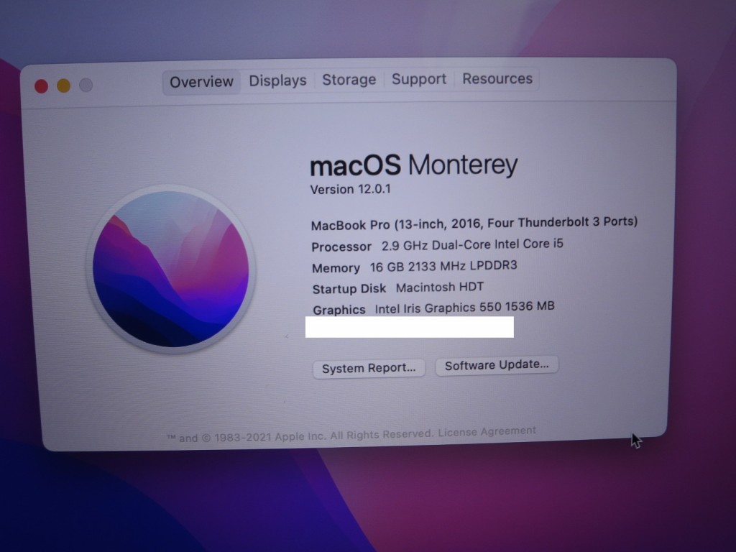
Task: Click the Apple copyright notice text
Action: coord(300,436)
